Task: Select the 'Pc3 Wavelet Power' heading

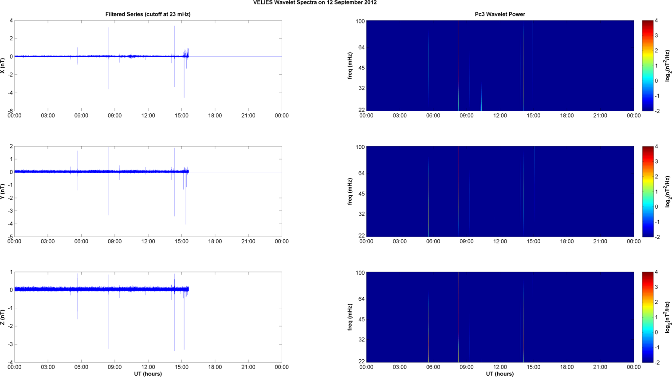Action: click(x=500, y=14)
